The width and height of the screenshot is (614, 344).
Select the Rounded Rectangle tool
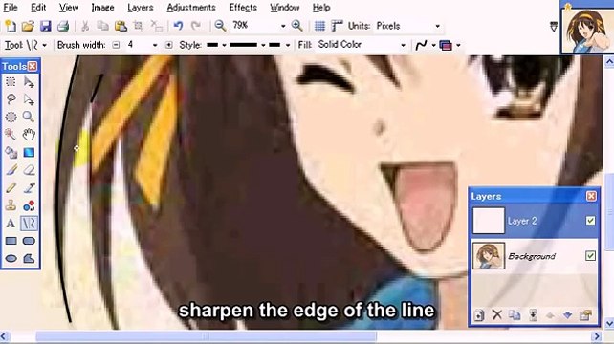29,241
